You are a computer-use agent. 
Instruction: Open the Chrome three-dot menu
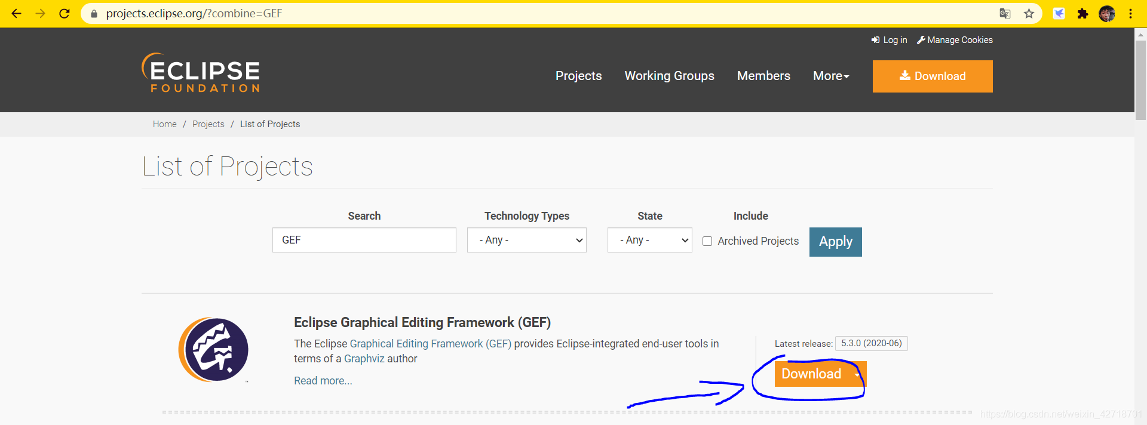point(1130,13)
